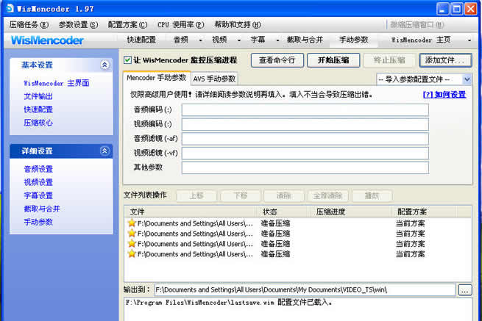Toggle 让 WisMencoder 监控压缩进程 checkbox
This screenshot has width=482, height=321.
click(x=127, y=59)
